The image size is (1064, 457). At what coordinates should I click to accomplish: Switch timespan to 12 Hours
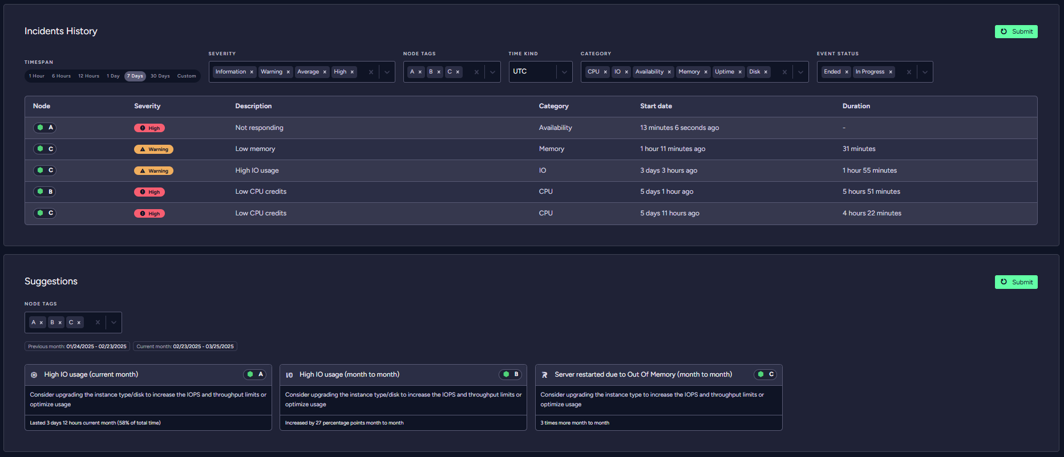click(88, 76)
